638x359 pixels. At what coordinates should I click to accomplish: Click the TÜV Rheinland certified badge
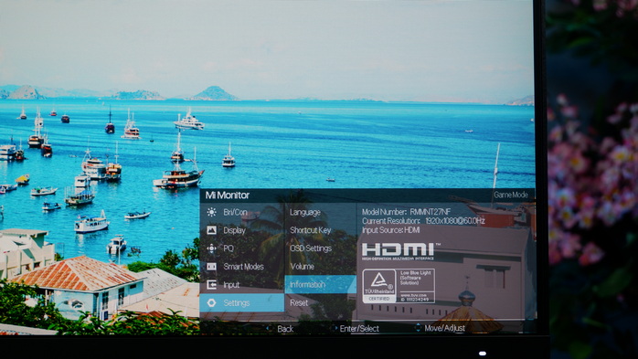click(x=379, y=286)
